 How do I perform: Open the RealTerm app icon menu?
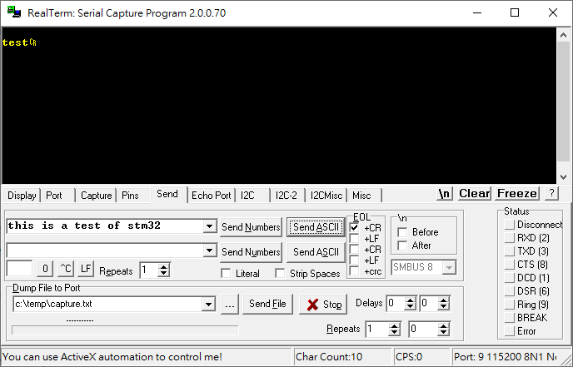tap(14, 12)
